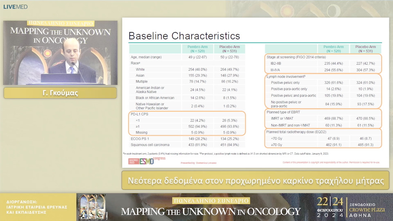This screenshot has height=221, width=393.
Task: Click the Planned total radiotherapy dose section
Action: click(323, 138)
